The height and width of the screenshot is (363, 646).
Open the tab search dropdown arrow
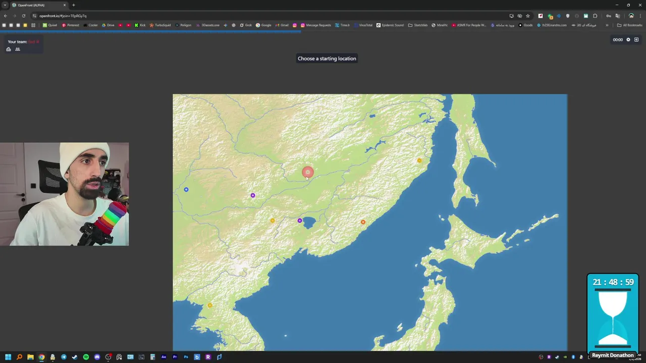pos(5,5)
